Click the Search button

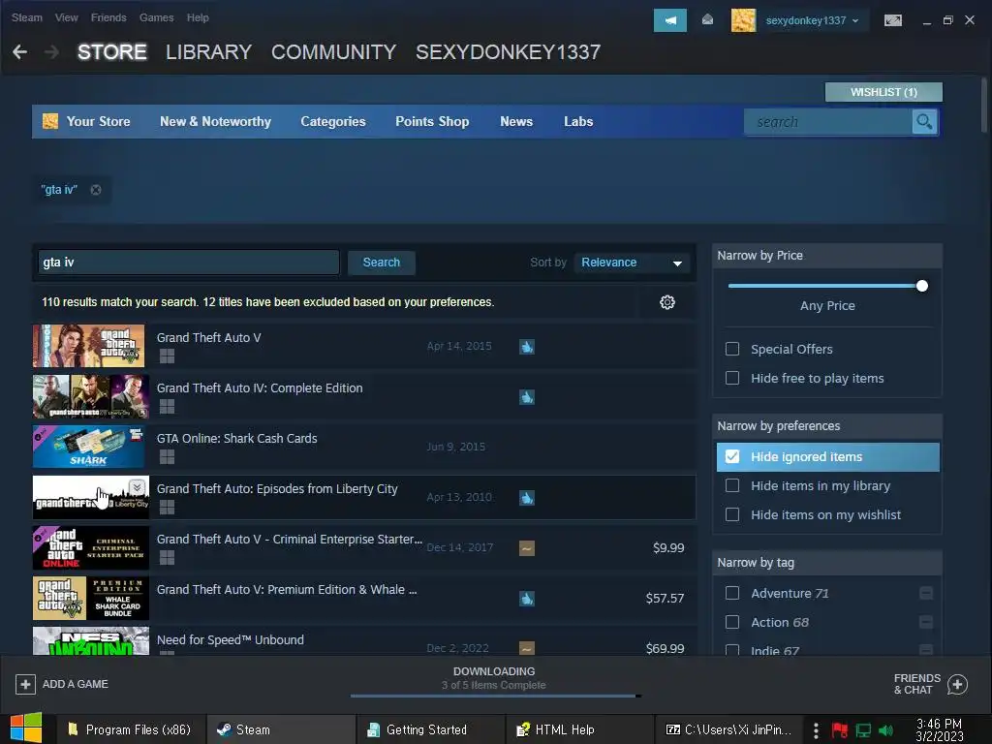click(x=382, y=263)
